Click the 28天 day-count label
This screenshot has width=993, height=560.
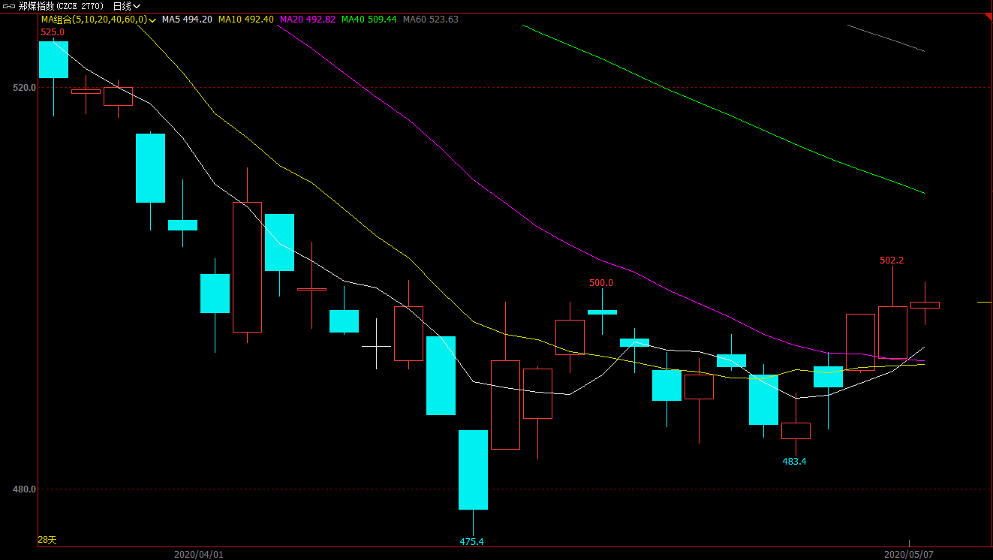click(47, 540)
